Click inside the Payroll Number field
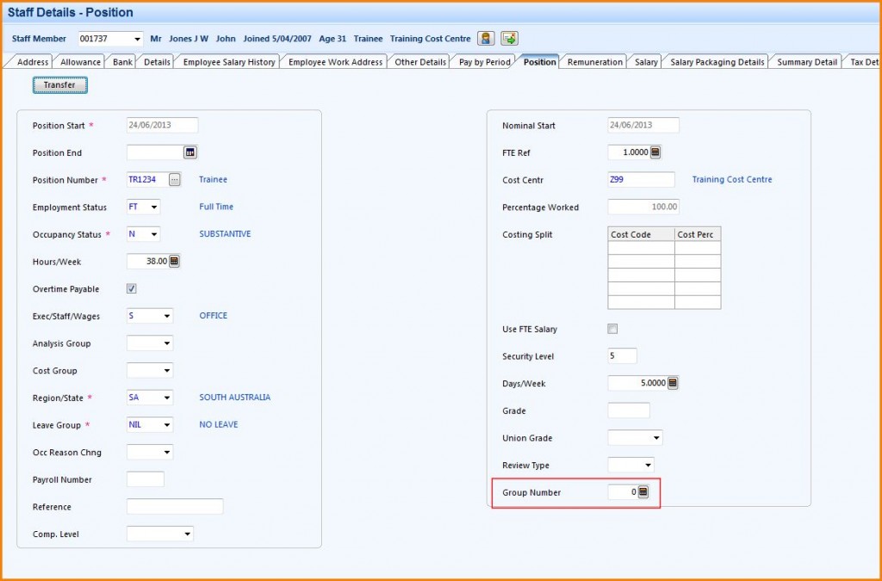 pos(145,479)
